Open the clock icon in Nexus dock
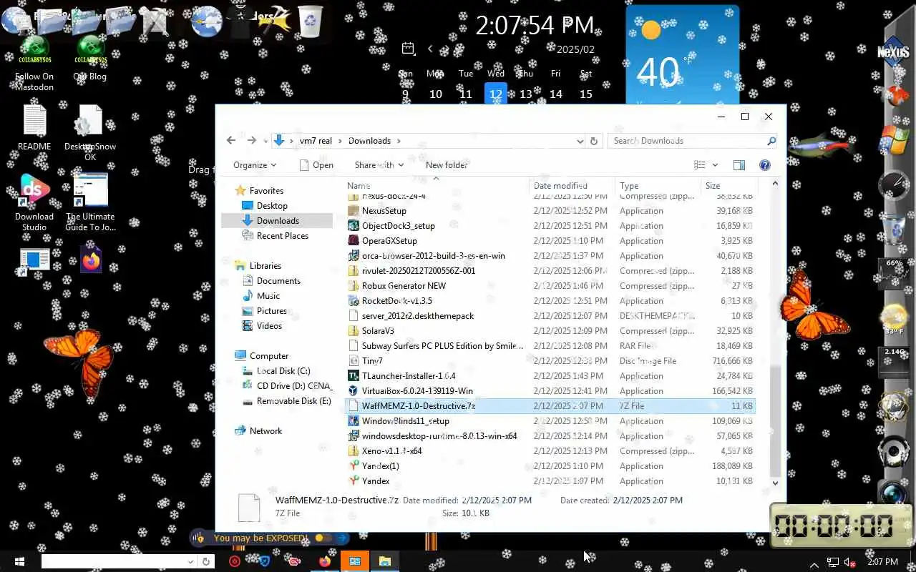 895,186
